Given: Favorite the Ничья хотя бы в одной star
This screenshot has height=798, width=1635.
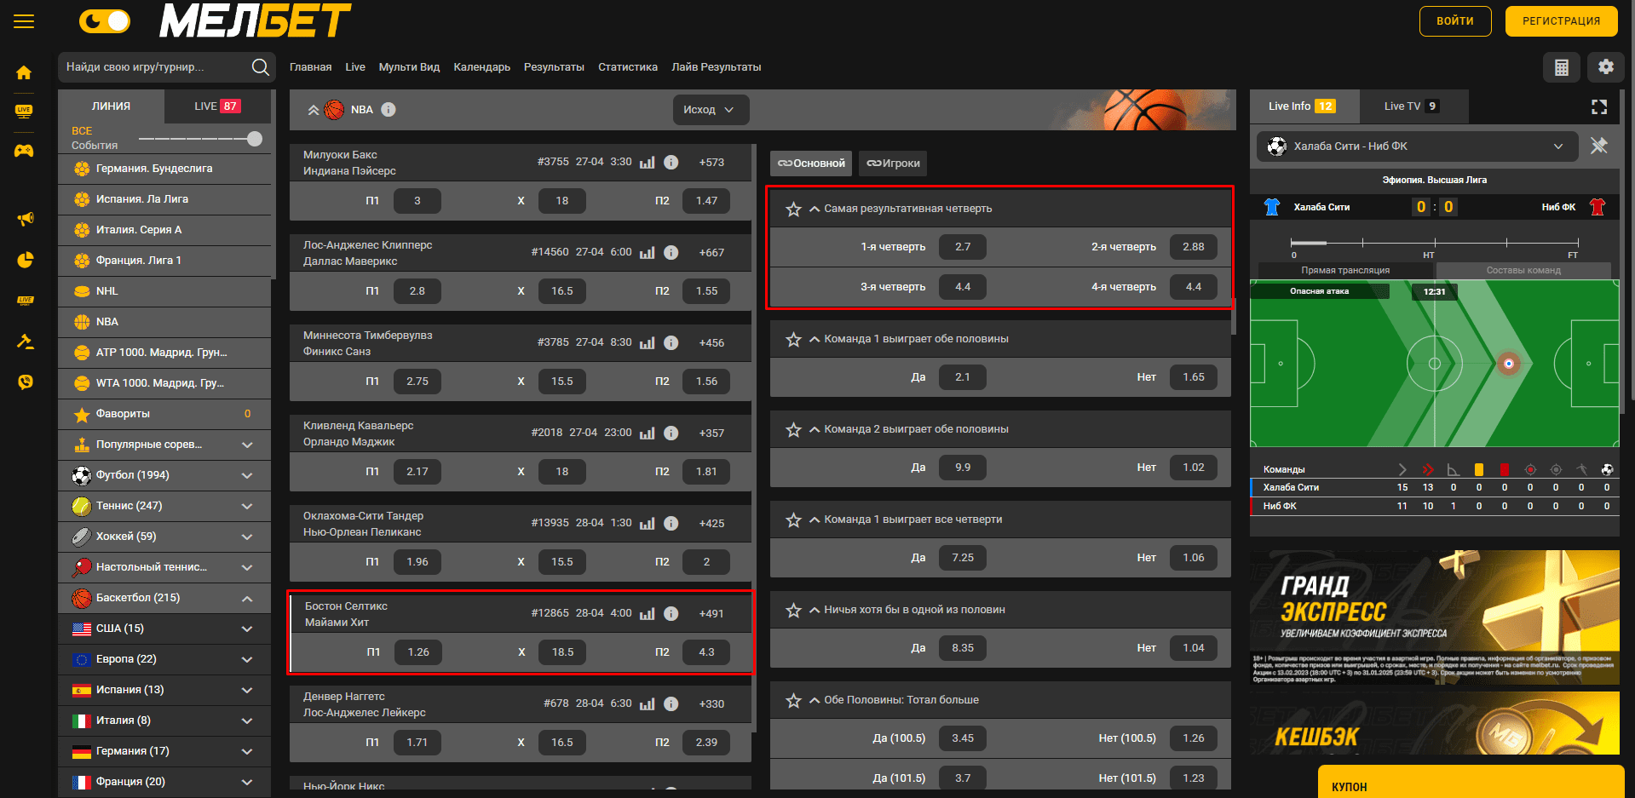Looking at the screenshot, I should [x=793, y=610].
